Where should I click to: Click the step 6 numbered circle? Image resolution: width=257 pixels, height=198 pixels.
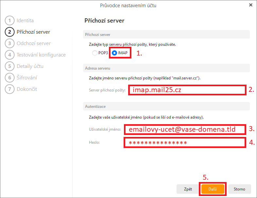point(10,78)
